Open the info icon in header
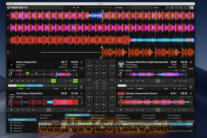 pyautogui.click(x=181, y=8)
